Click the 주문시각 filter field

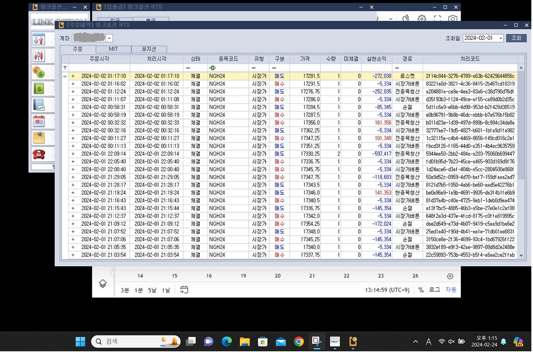point(99,67)
